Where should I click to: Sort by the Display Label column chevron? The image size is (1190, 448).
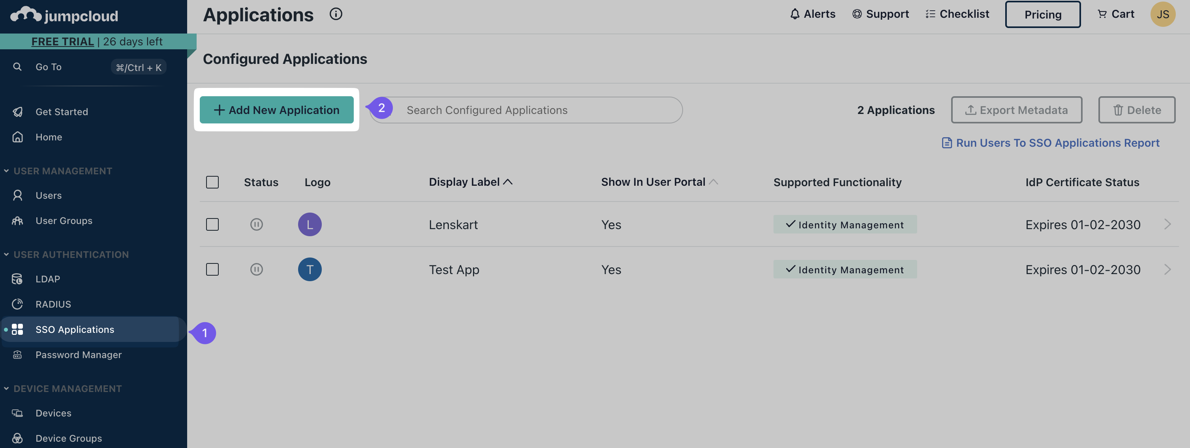point(508,182)
